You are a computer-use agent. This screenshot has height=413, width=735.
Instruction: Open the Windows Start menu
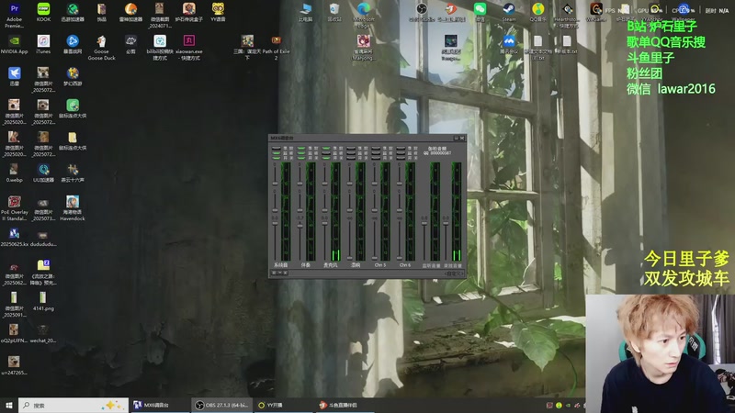[x=8, y=405]
